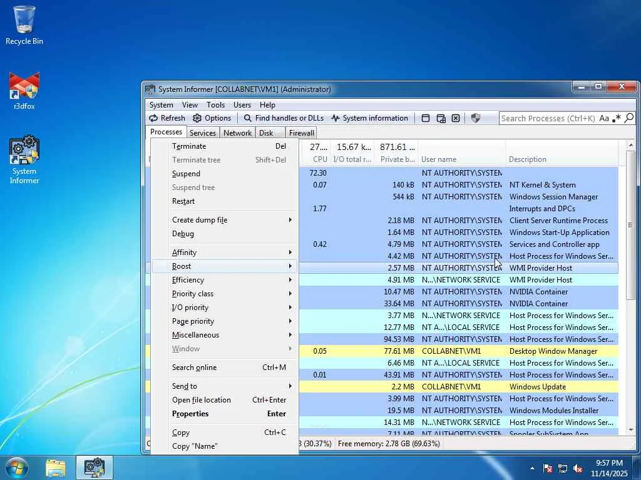
Task: Switch to the Services tab
Action: click(x=203, y=132)
